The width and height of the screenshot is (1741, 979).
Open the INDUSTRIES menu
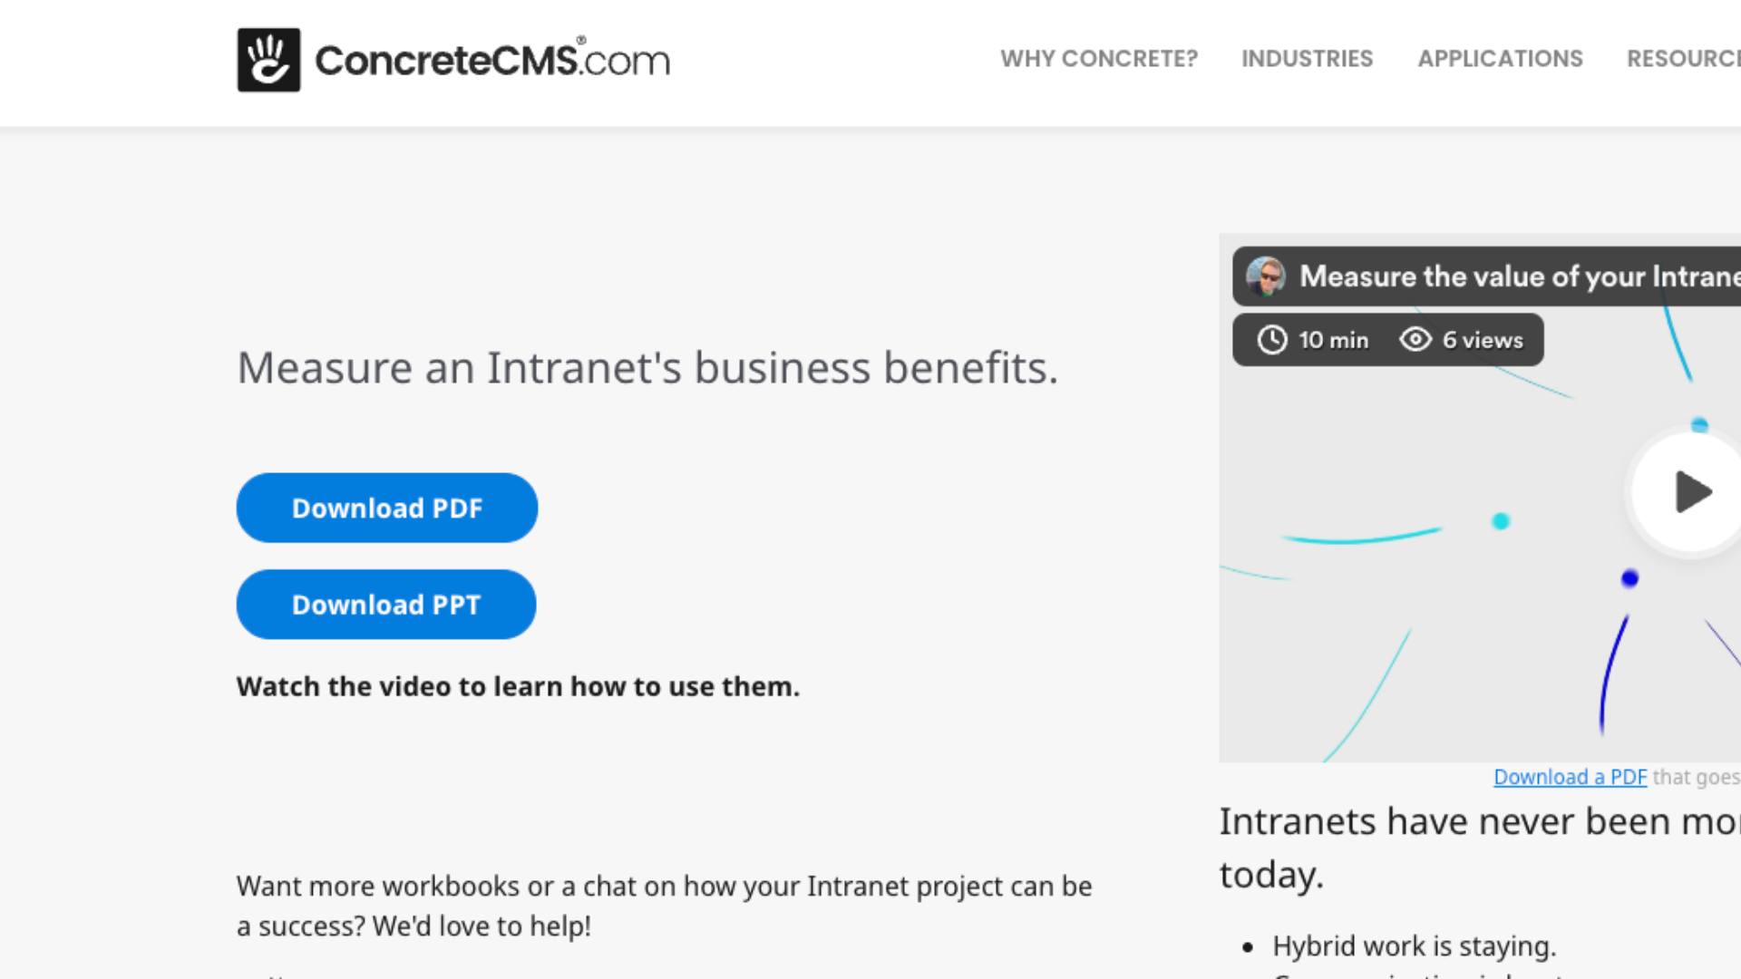pos(1307,59)
